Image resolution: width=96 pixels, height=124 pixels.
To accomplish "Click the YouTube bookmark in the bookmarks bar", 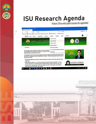I will coord(39,34).
